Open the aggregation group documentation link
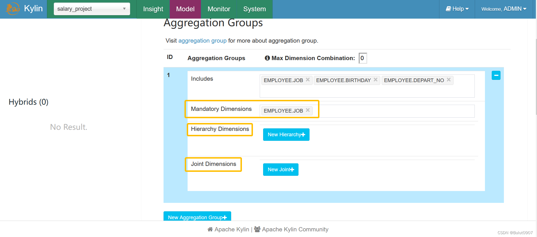This screenshot has width=537, height=237. coord(202,41)
